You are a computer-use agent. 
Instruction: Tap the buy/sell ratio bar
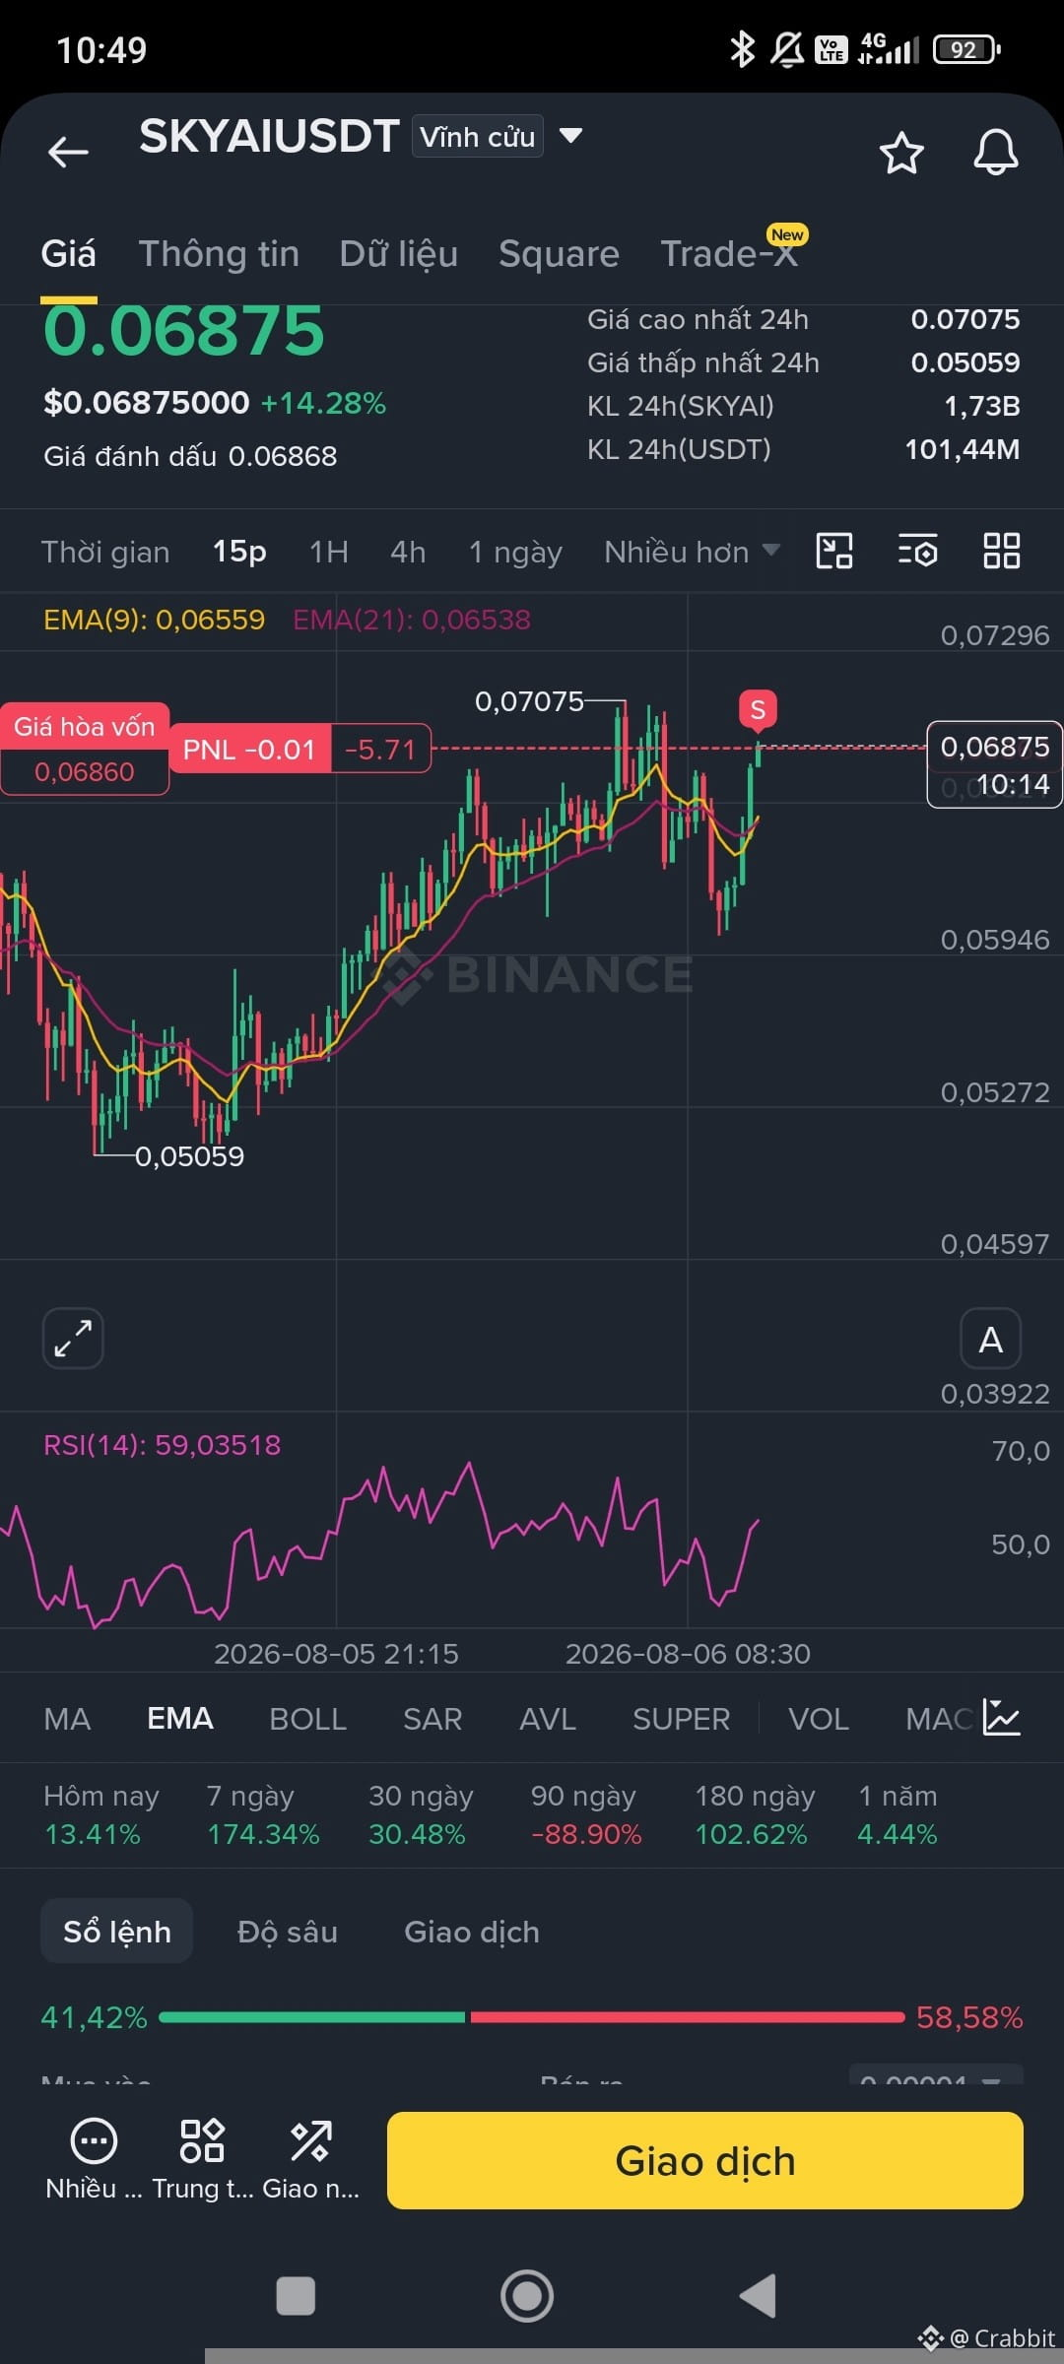[531, 2017]
